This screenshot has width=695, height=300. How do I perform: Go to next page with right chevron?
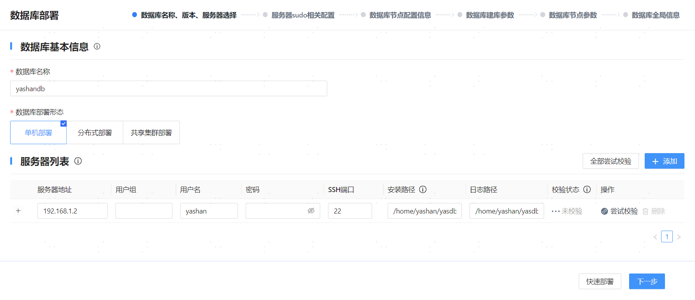(x=679, y=237)
